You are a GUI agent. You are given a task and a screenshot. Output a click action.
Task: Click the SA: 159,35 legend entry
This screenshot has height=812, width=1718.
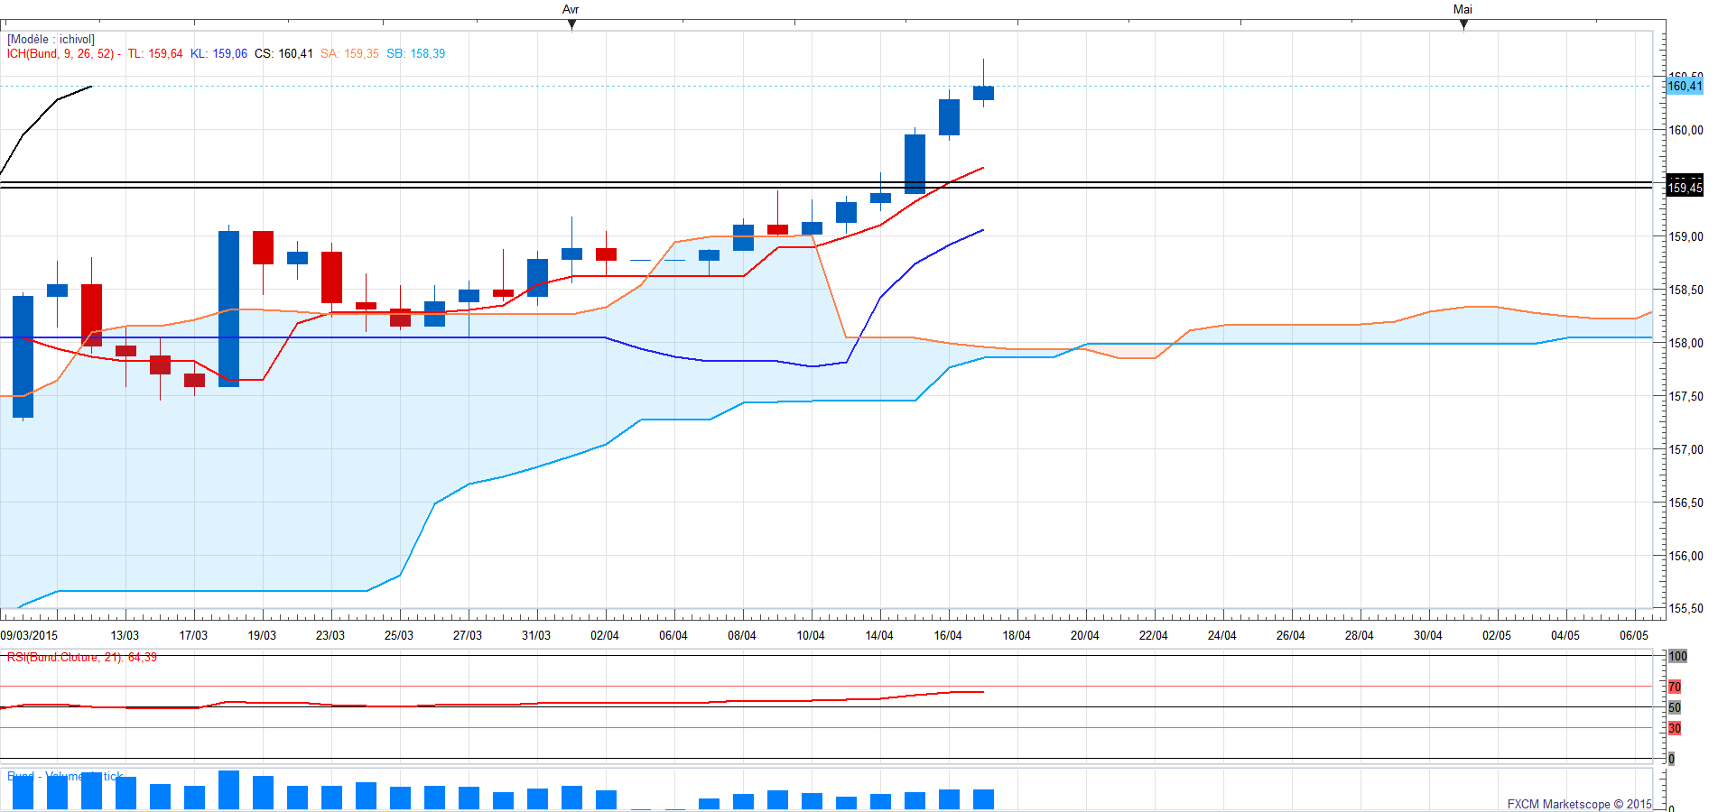(x=349, y=54)
